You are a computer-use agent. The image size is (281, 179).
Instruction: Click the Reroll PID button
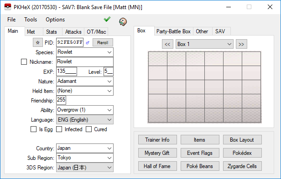click(103, 43)
